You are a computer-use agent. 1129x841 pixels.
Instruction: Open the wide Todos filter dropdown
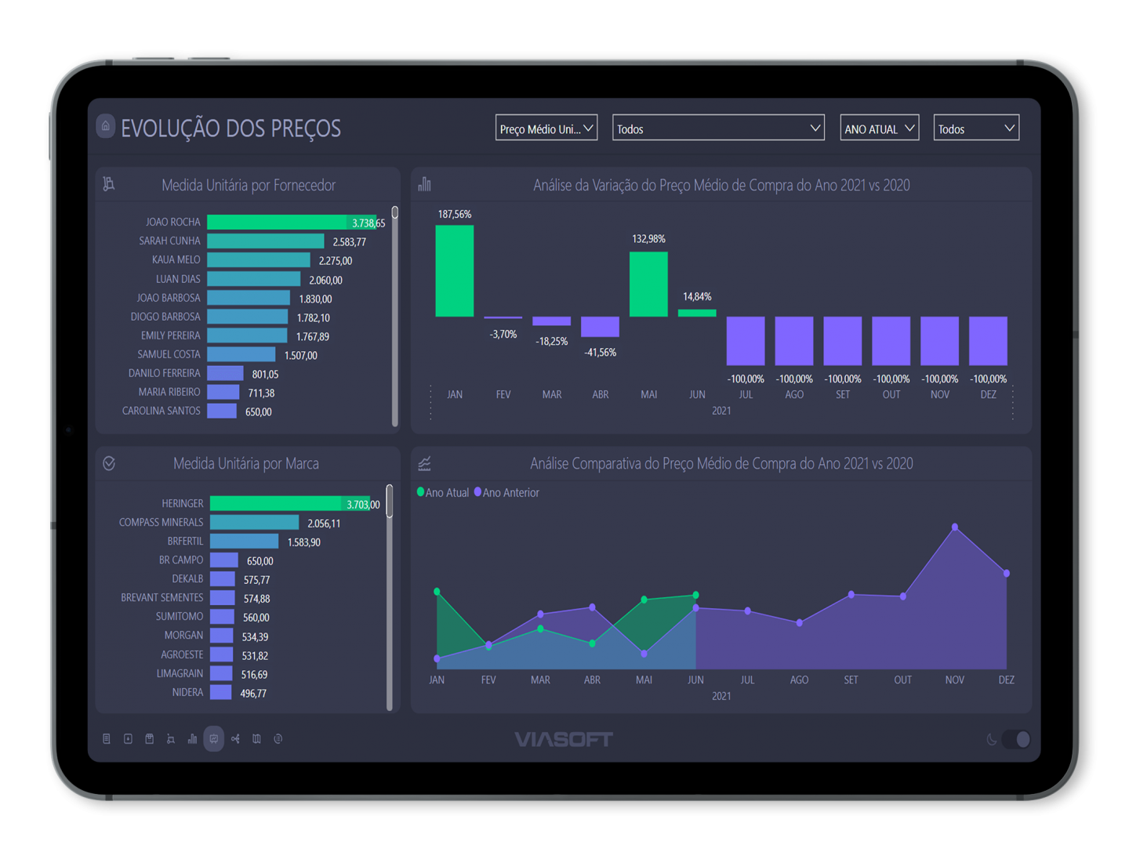click(x=717, y=128)
